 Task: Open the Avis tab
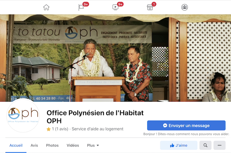click(34, 145)
